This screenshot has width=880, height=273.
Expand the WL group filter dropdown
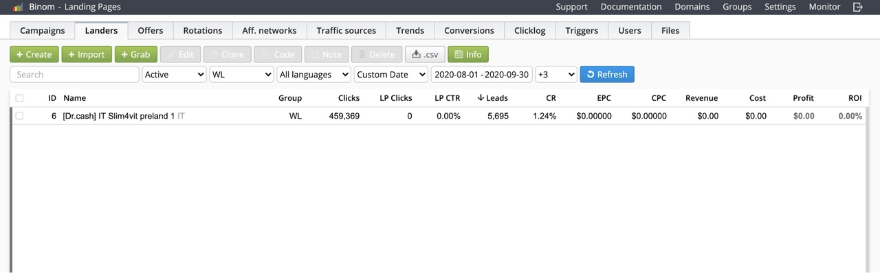coord(241,74)
